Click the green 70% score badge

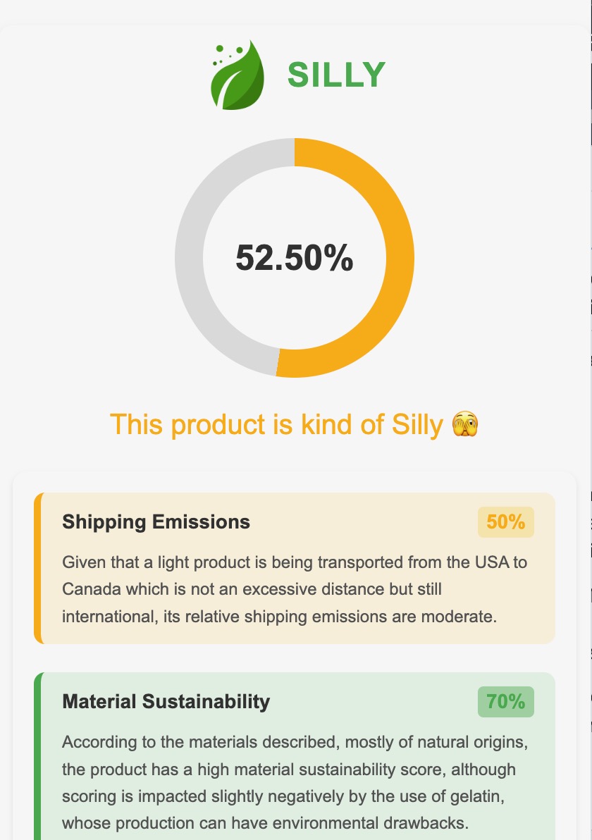(x=505, y=702)
